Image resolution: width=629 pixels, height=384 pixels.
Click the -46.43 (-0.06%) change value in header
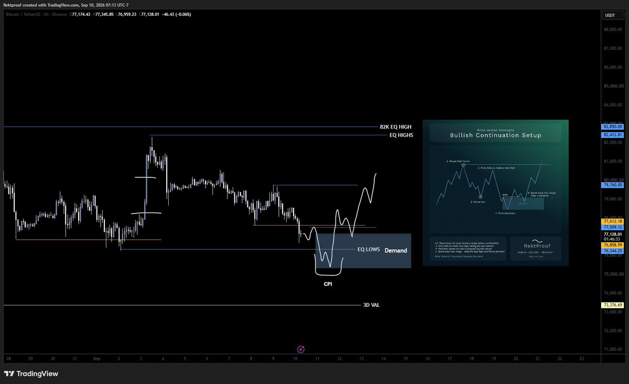tap(177, 14)
